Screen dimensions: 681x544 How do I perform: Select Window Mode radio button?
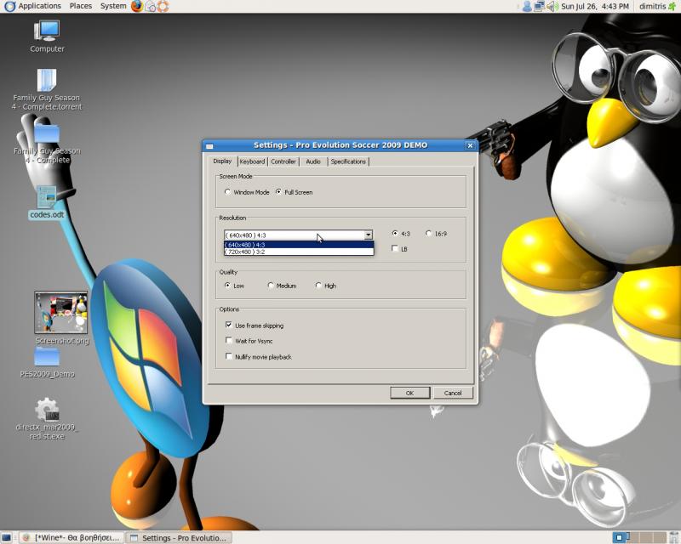click(227, 192)
